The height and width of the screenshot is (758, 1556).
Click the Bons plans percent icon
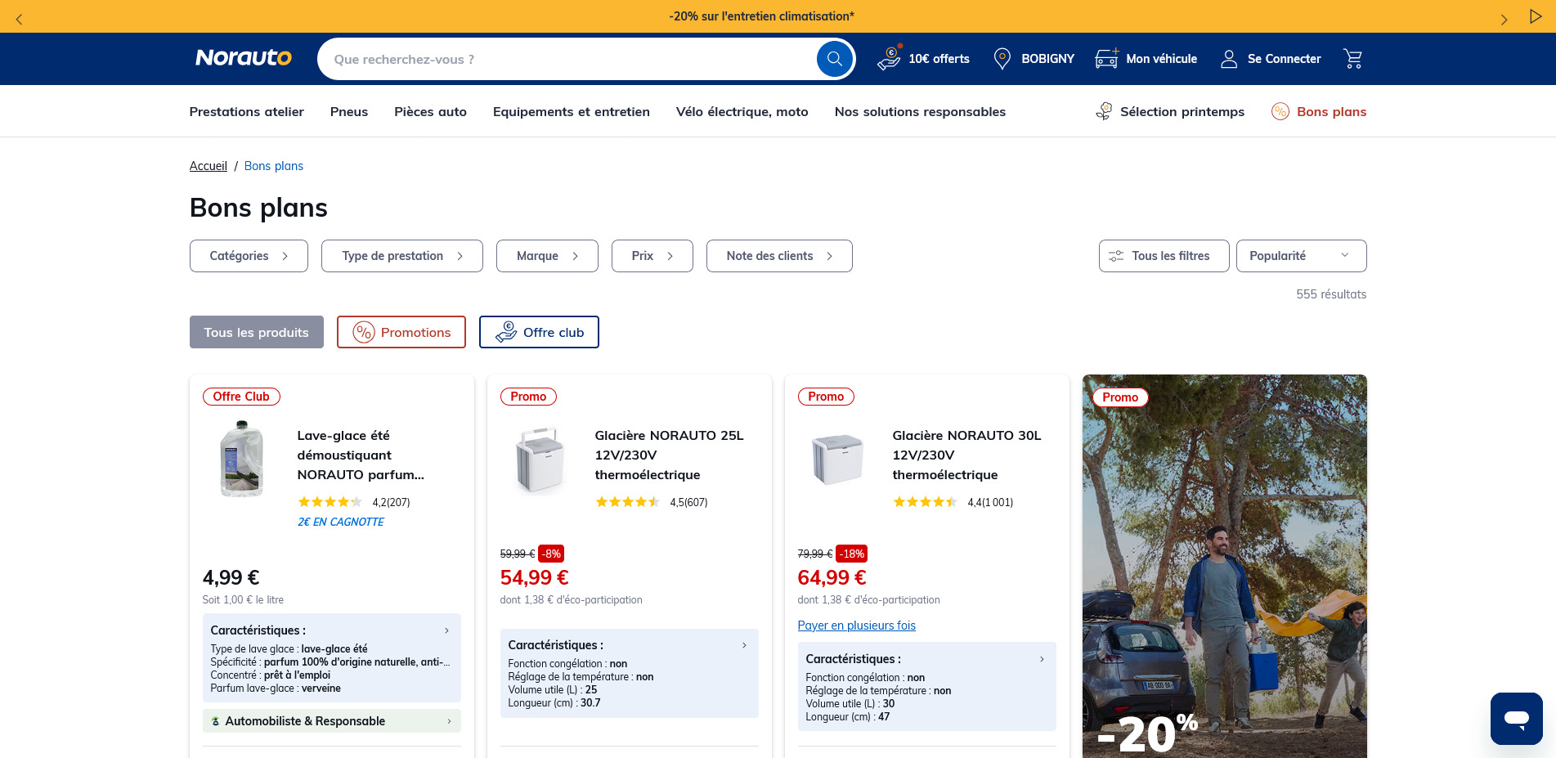1280,111
